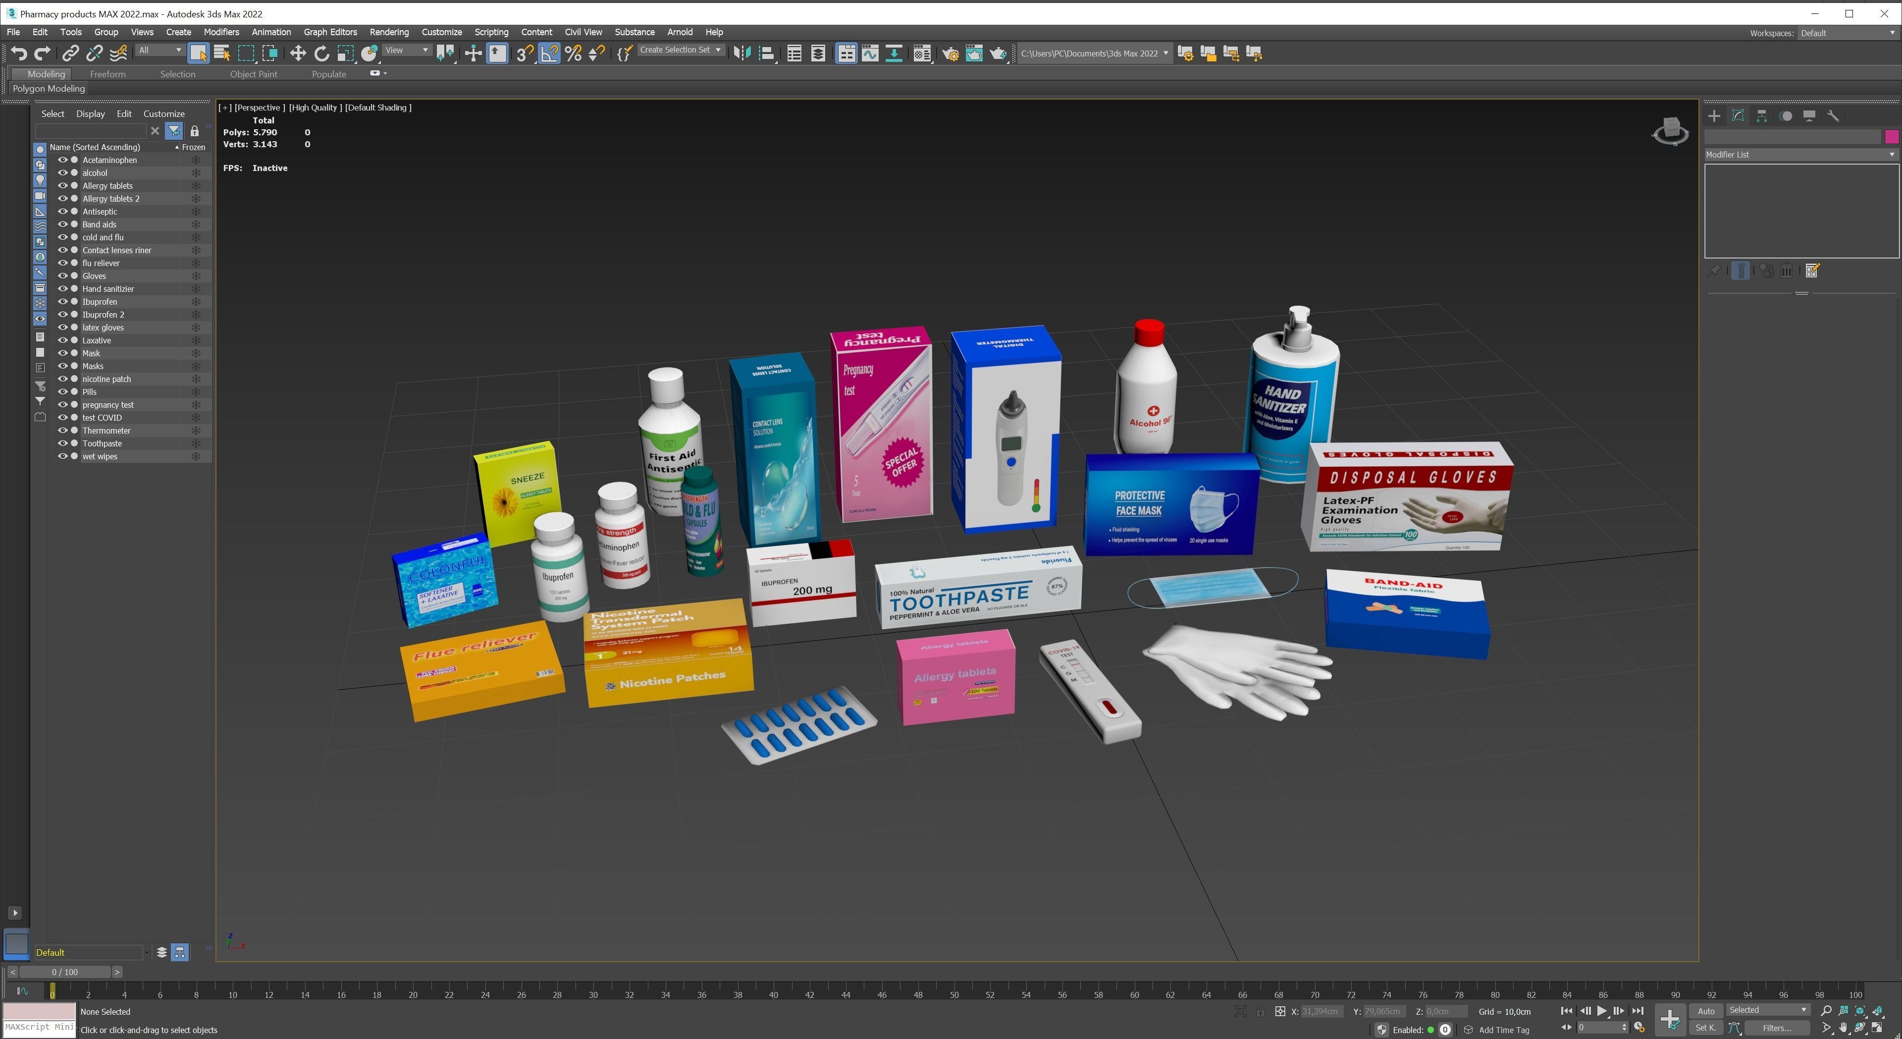The width and height of the screenshot is (1902, 1039).
Task: Toggle Angle Snap in toolbar
Action: coord(549,53)
